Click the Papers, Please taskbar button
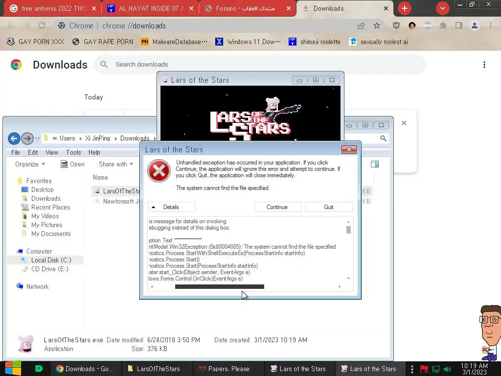This screenshot has height=376, width=501. (229, 369)
